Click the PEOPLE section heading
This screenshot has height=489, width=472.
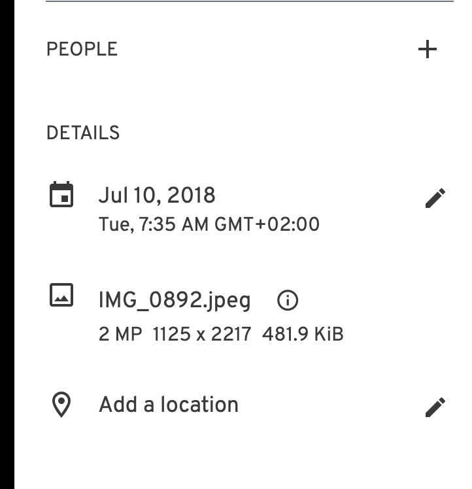point(82,49)
